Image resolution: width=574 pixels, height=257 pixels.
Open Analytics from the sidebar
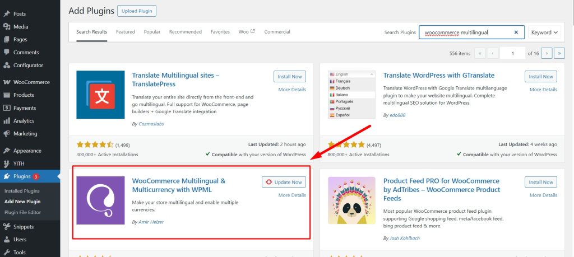coord(24,121)
